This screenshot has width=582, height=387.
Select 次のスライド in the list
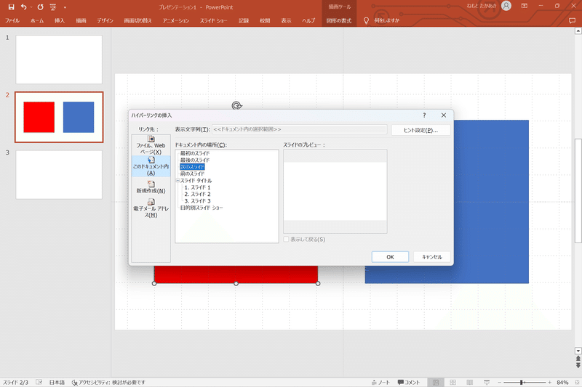pos(192,167)
